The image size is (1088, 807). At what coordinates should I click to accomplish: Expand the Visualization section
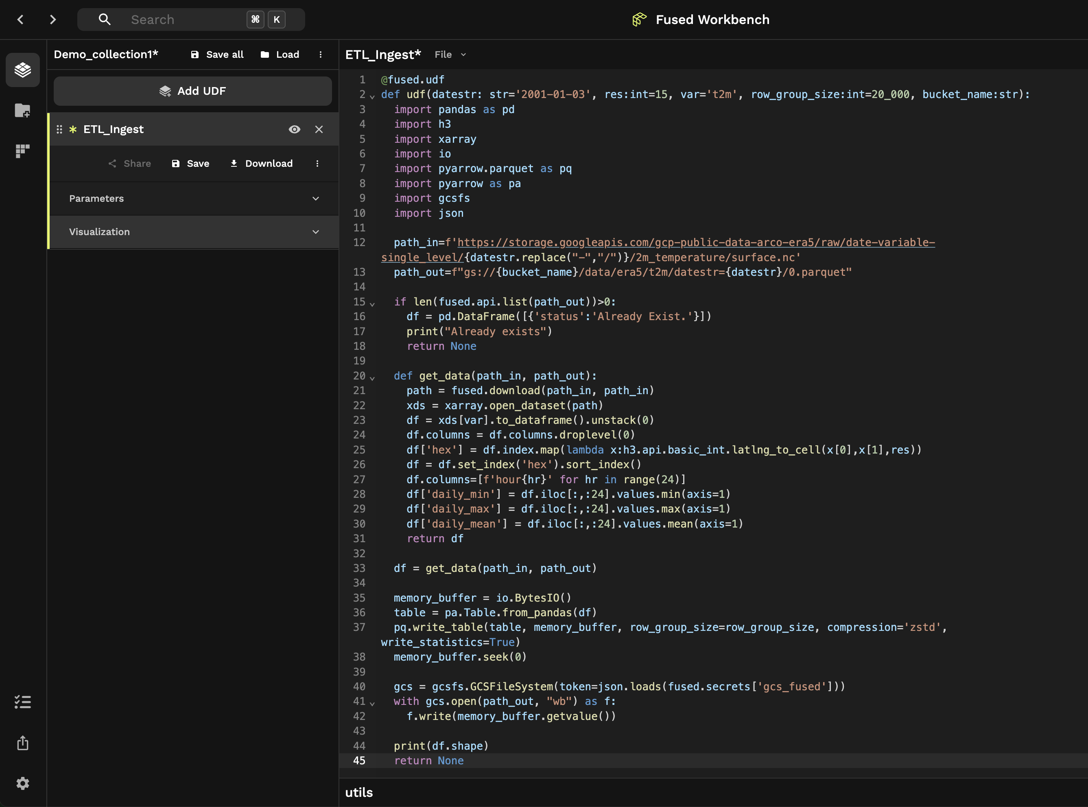[x=193, y=231]
